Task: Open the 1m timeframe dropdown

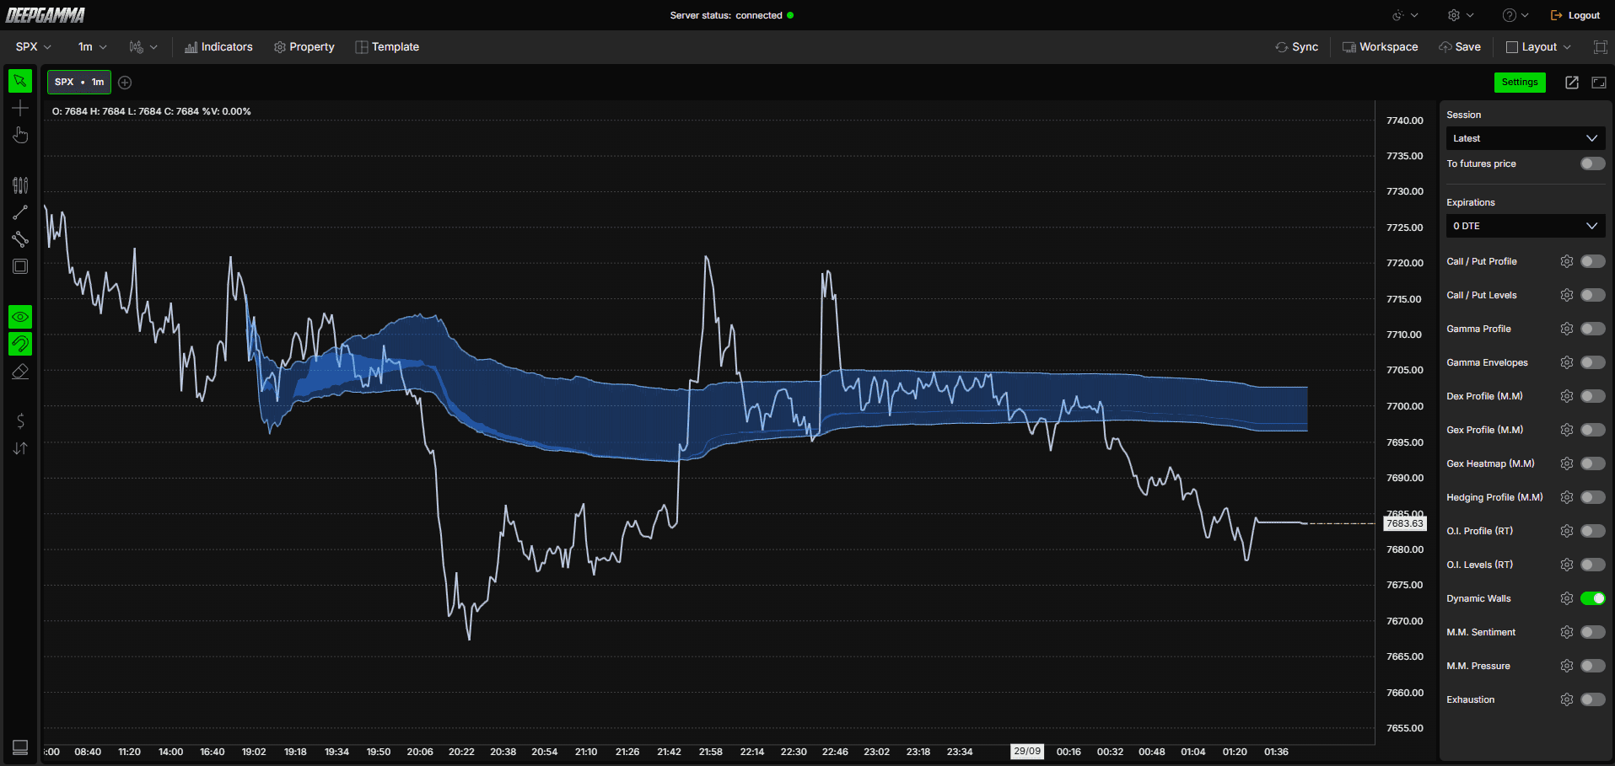Action: 93,47
